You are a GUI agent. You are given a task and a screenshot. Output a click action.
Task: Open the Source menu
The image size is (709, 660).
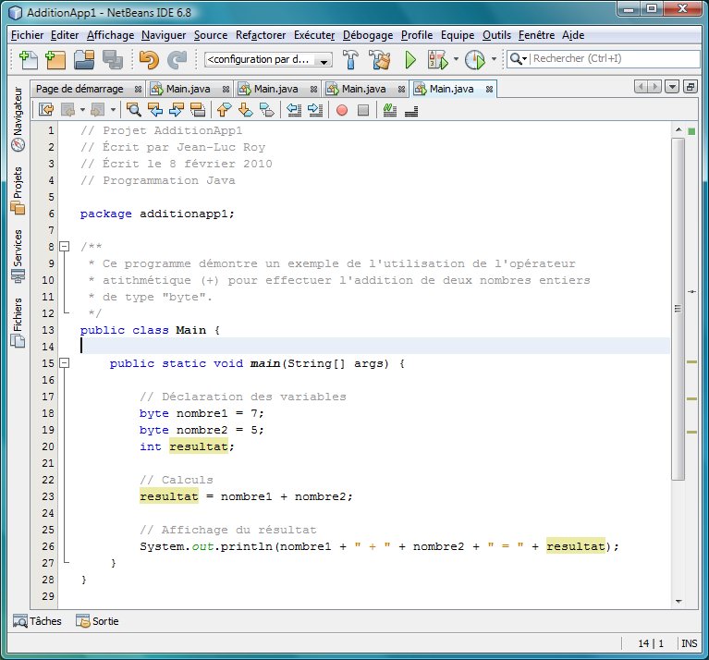click(211, 35)
